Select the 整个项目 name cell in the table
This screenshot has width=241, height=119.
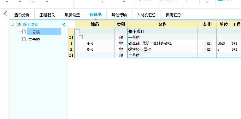[x=162, y=31]
